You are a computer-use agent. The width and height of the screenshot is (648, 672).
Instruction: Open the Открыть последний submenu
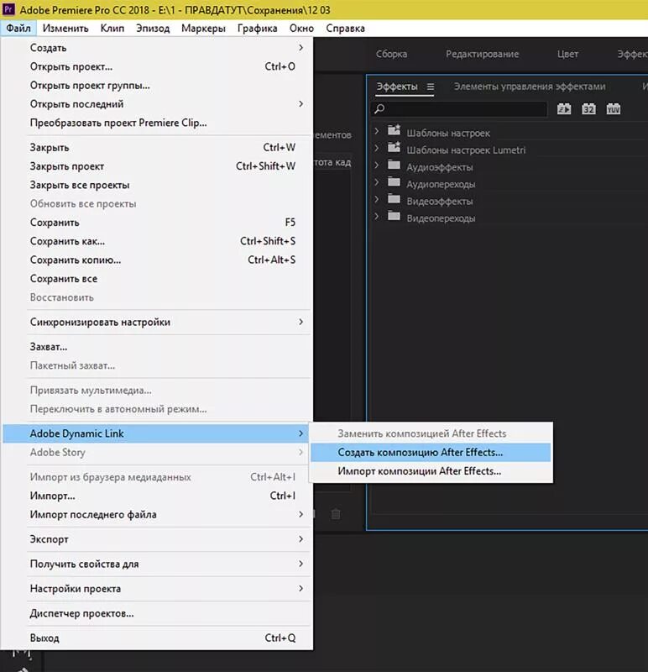(157, 103)
